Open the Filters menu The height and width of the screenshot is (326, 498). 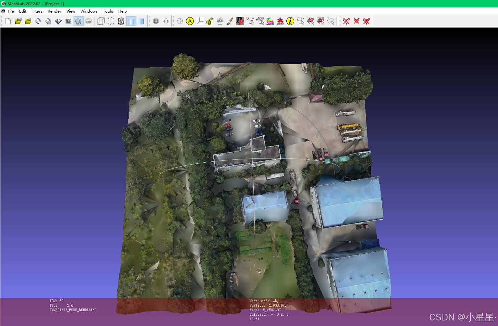pyautogui.click(x=37, y=11)
